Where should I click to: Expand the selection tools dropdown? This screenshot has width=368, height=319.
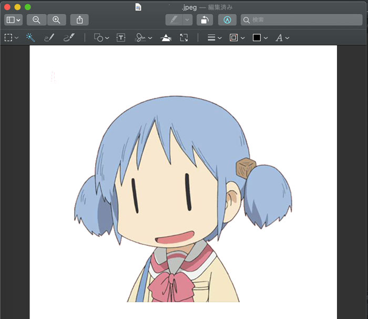pos(12,38)
